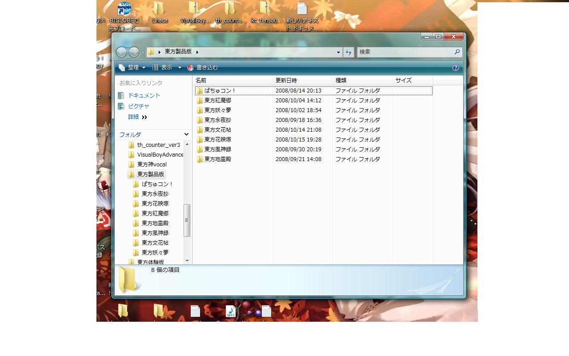Select the 新しいテキスト ドキュメント desktop file

[302, 8]
